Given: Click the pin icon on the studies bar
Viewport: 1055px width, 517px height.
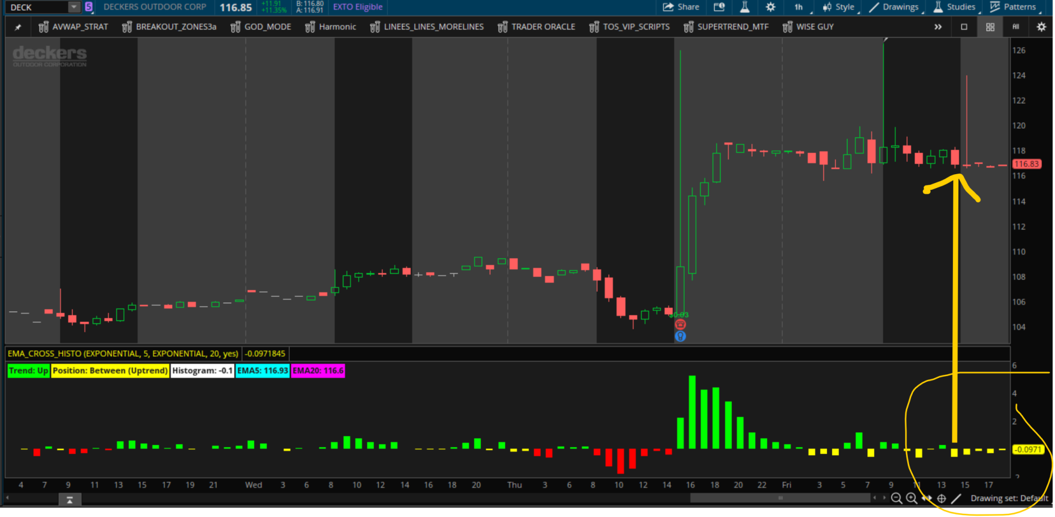Looking at the screenshot, I should click(18, 27).
